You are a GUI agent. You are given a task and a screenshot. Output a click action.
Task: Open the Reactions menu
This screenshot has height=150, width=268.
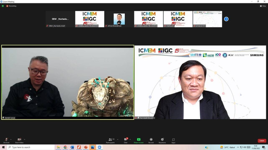click(x=162, y=140)
